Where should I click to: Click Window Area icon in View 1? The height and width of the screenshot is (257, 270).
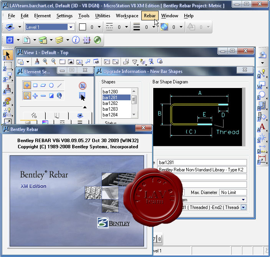[62, 62]
